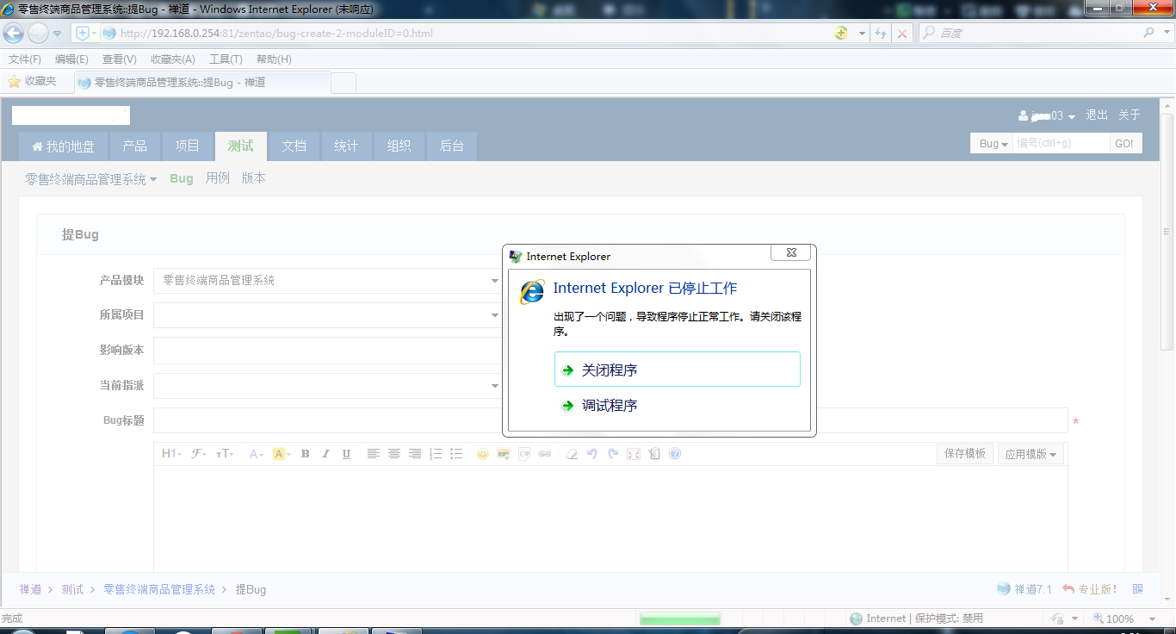Switch to the 产品 tab
This screenshot has width=1176, height=634.
134,146
